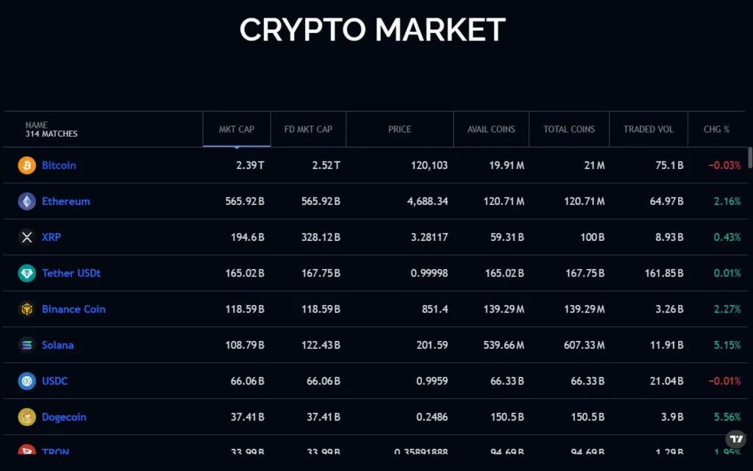Click the Solana logo icon

coord(26,345)
